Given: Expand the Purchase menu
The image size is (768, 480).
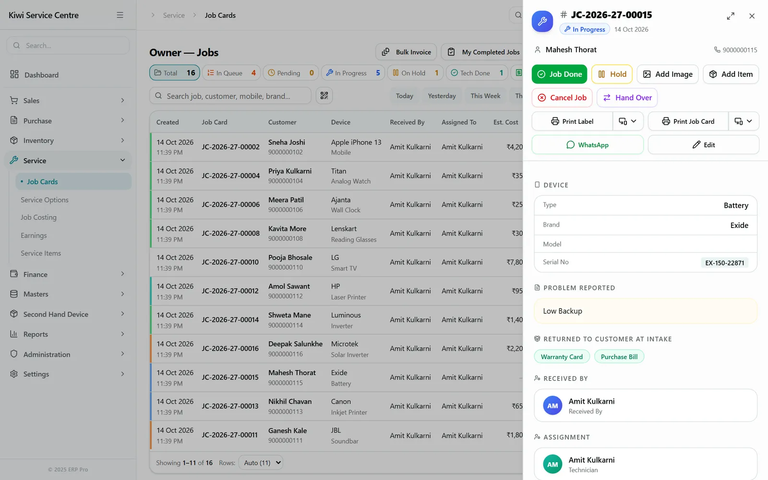Looking at the screenshot, I should [x=68, y=120].
